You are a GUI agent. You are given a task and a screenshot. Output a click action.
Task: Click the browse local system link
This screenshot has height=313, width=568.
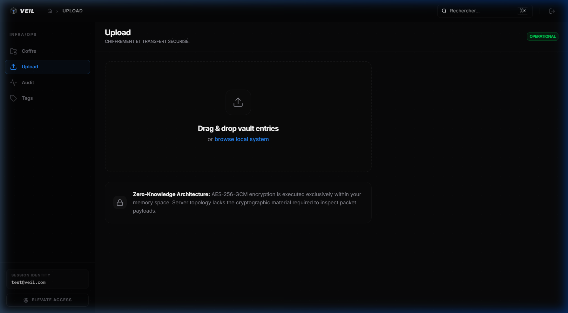[241, 139]
